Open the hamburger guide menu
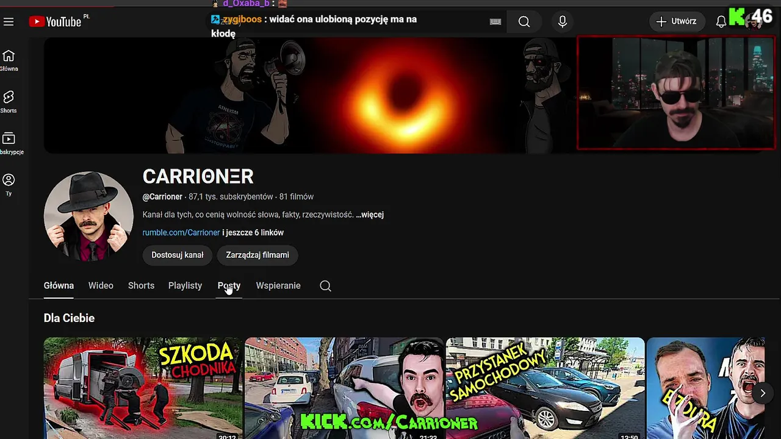Viewport: 781px width, 439px height. pyautogui.click(x=9, y=22)
